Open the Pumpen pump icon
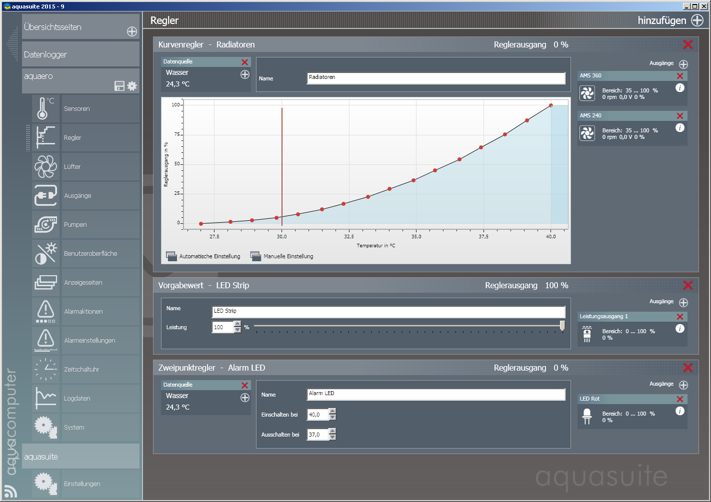Viewport: 711px width, 502px height. coord(45,224)
